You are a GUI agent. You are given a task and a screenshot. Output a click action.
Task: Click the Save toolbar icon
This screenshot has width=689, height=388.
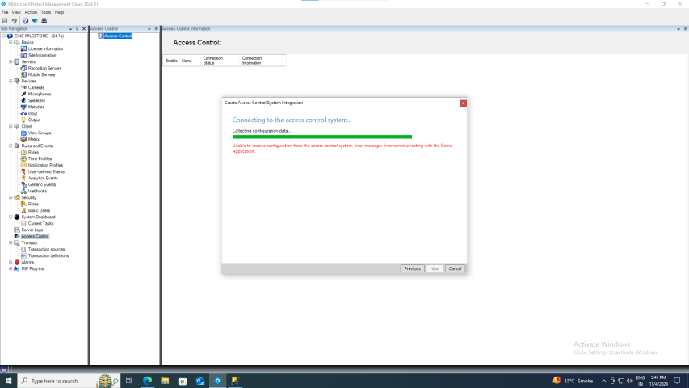(x=5, y=20)
